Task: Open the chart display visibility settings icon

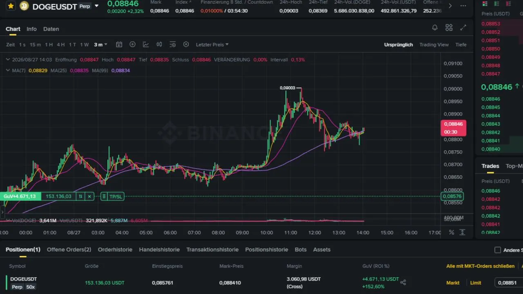Action: point(172,45)
